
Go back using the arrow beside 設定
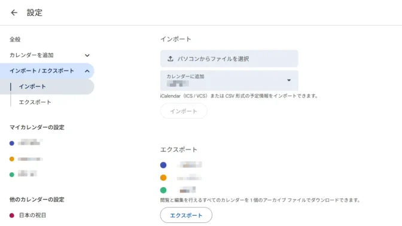14,13
